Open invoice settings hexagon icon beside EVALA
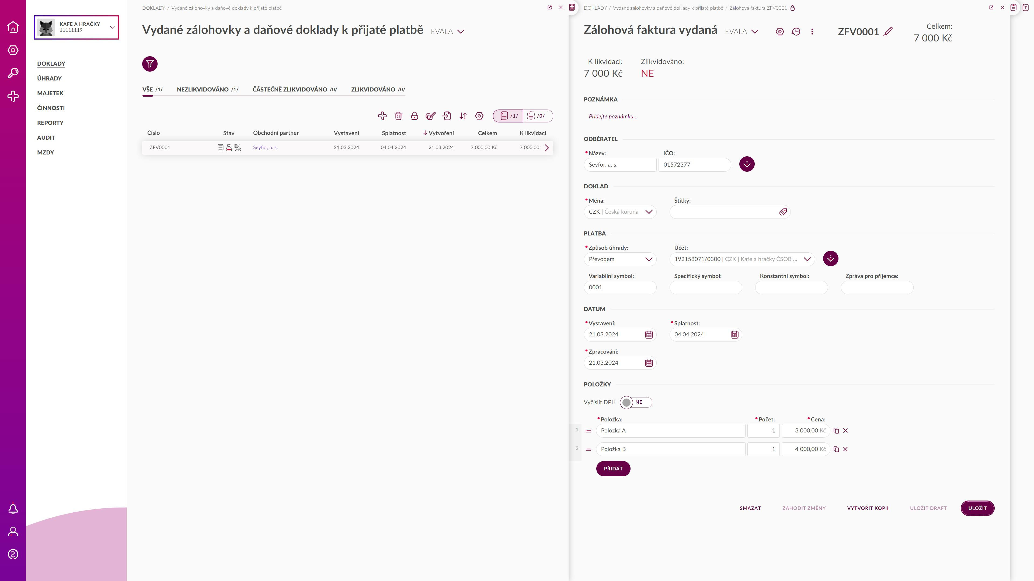 [779, 31]
